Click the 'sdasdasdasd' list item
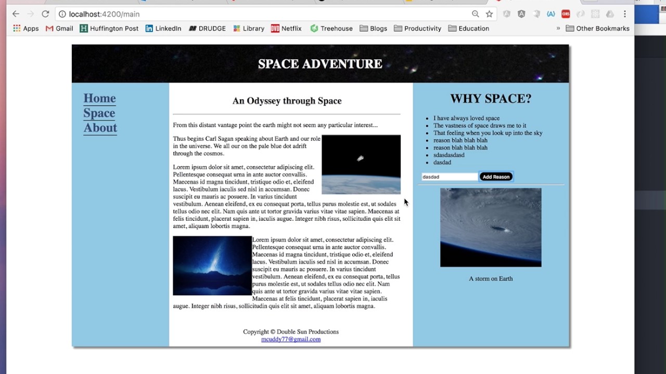Screen dimensions: 666x374 click(449, 155)
